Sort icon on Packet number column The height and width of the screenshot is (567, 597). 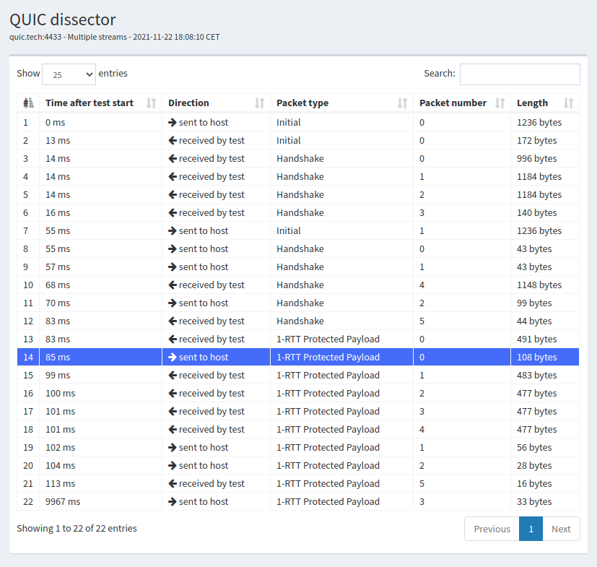coord(500,103)
